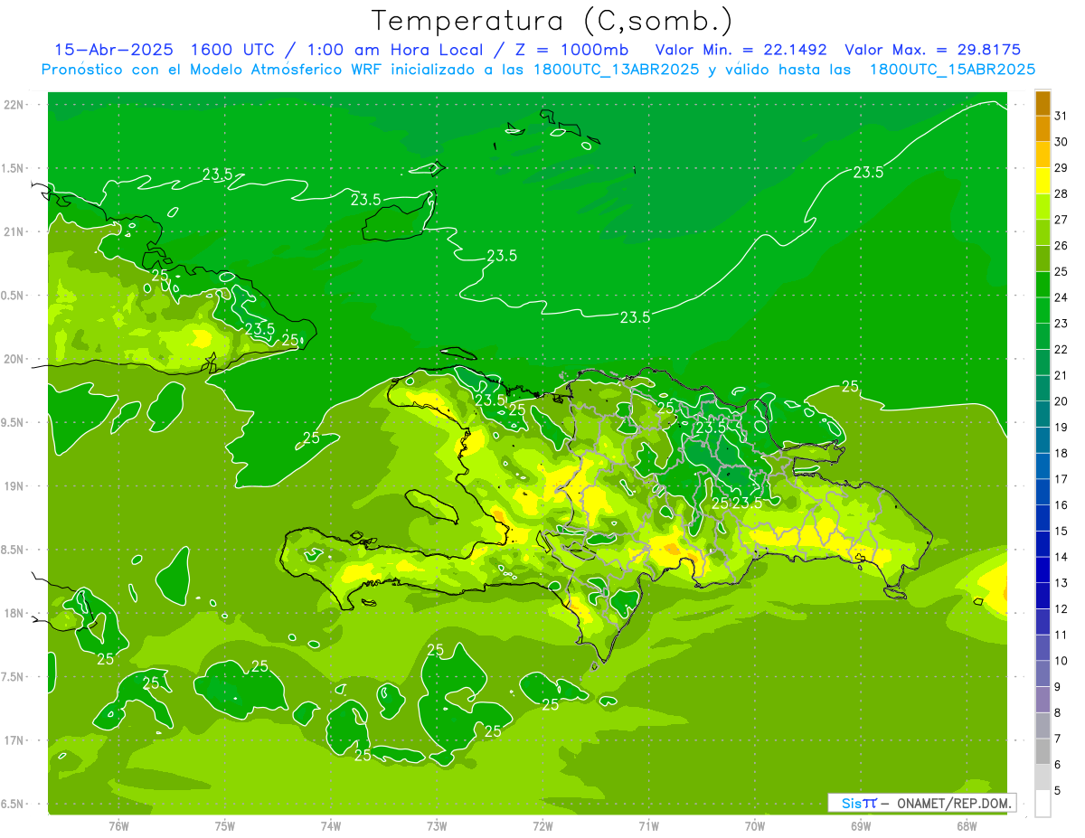Viewport: 1085px width, 838px height.
Task: Click the "75W" longitude axis label
Action: point(225,826)
